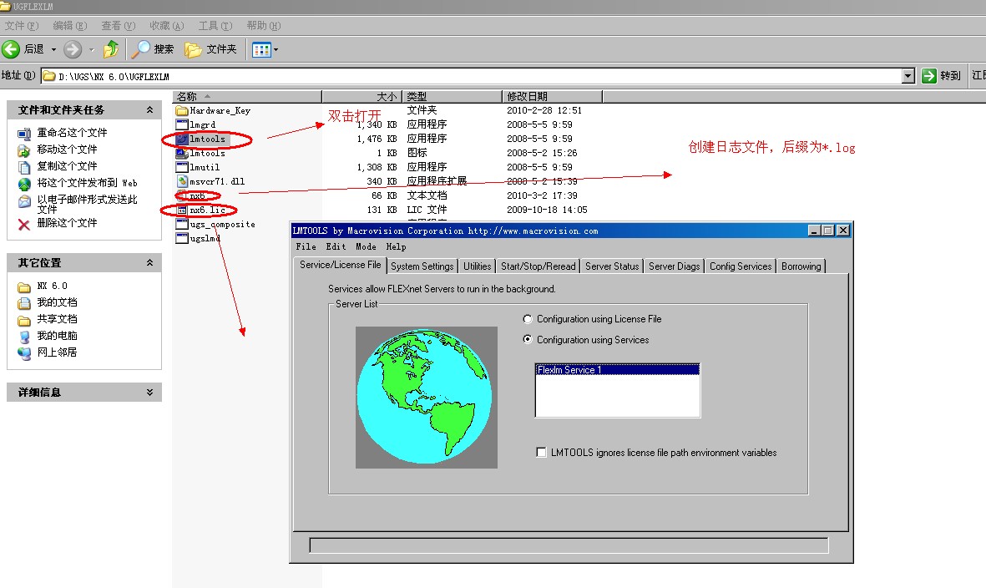This screenshot has width=986, height=588.
Task: Open the Edit menu in LMTOOLS
Action: click(336, 246)
